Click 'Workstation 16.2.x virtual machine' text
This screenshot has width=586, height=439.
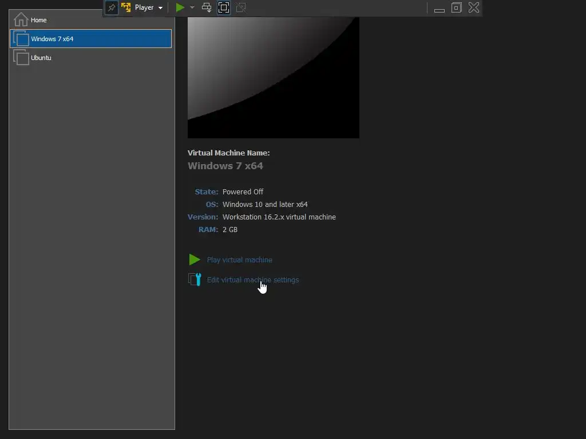[x=279, y=217]
